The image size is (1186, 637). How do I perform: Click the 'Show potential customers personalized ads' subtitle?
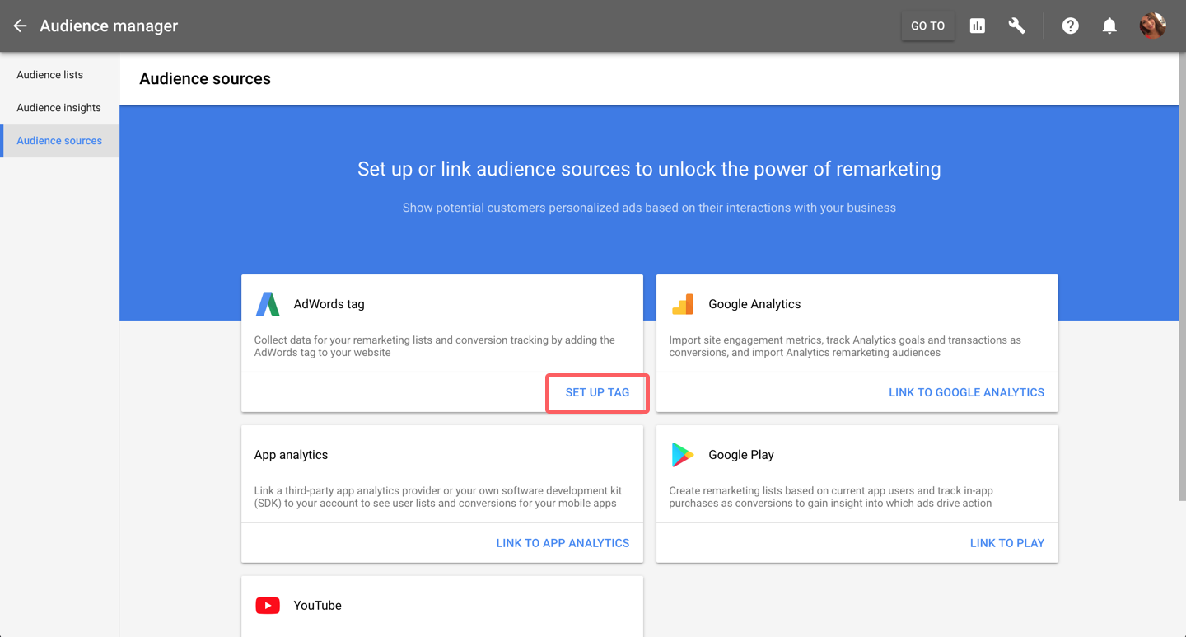pyautogui.click(x=649, y=208)
